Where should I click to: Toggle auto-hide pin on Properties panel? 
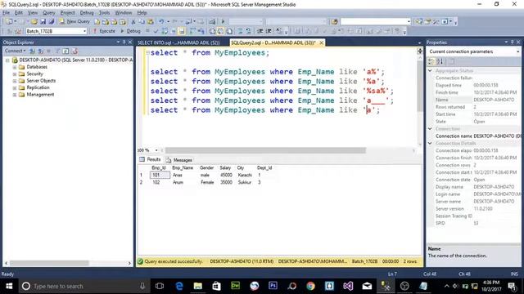pyautogui.click(x=512, y=42)
